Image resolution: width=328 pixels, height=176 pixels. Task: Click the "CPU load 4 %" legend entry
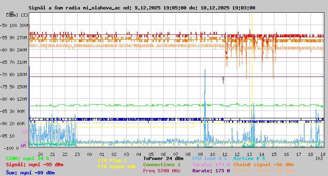coord(210,159)
